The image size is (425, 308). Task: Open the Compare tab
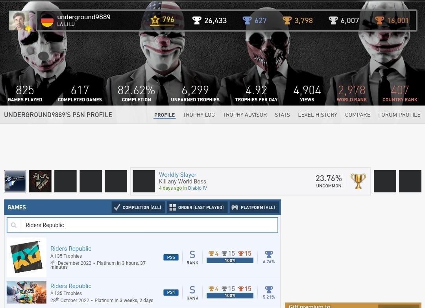(357, 115)
